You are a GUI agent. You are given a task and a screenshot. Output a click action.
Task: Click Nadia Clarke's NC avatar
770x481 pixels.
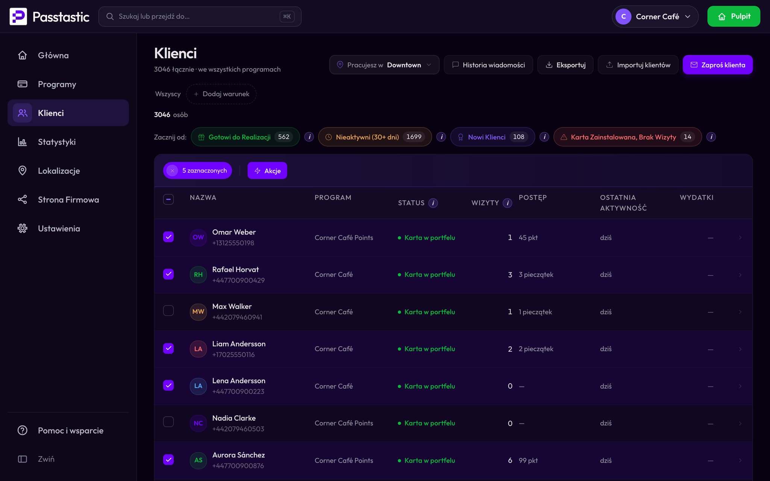click(x=198, y=423)
